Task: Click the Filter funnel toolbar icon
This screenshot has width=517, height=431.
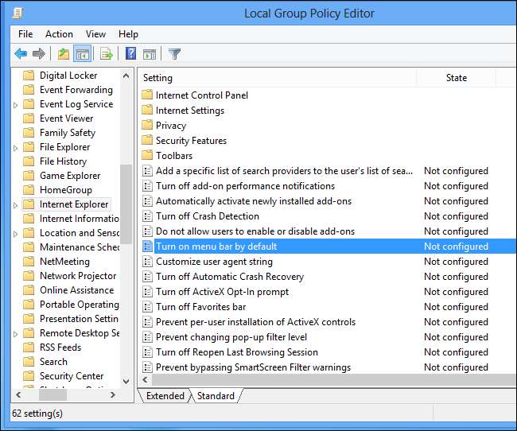Action: 174,54
